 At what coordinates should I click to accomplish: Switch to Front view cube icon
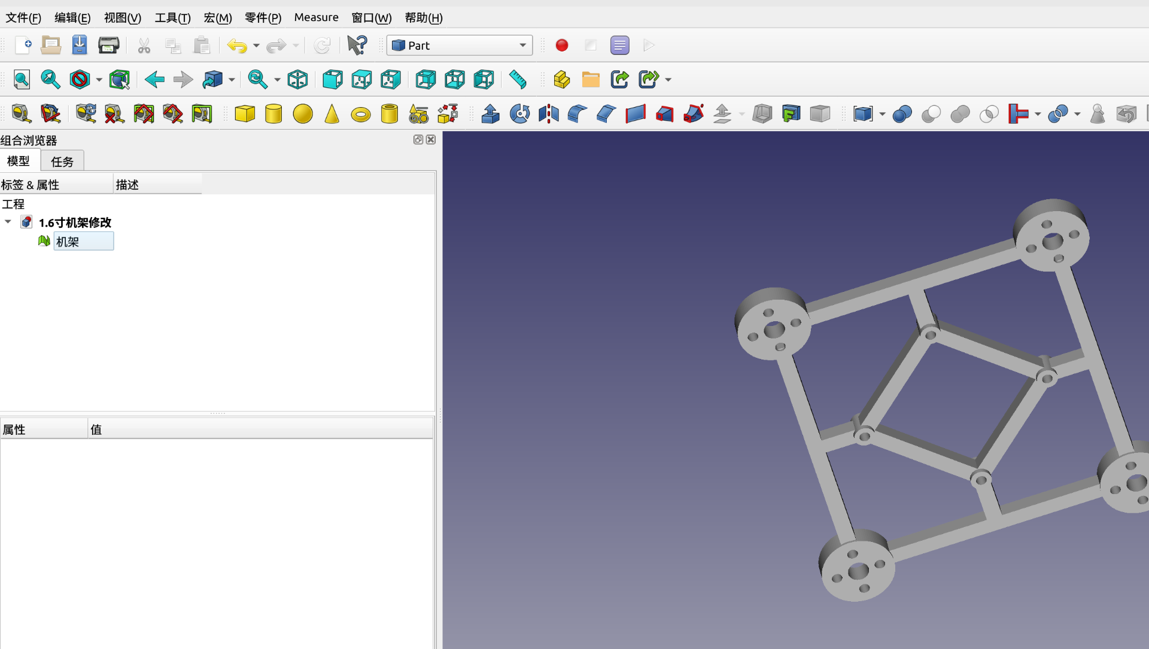[x=332, y=80]
